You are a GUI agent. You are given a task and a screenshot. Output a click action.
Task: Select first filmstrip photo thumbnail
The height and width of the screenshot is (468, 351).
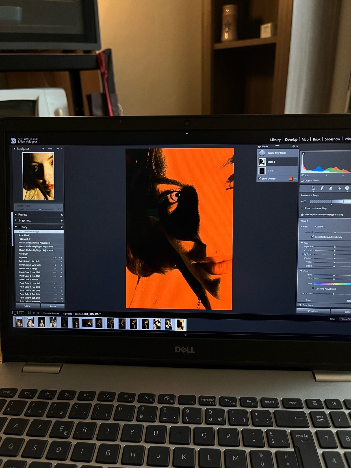19,322
